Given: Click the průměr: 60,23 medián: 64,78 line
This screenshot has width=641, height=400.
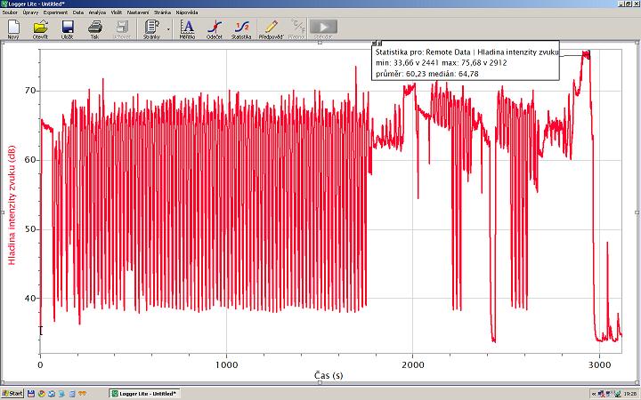Looking at the screenshot, I should (426, 74).
